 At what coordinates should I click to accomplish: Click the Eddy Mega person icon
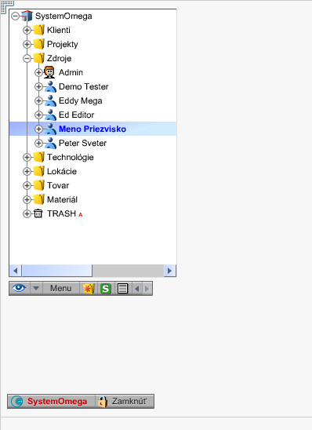point(50,100)
